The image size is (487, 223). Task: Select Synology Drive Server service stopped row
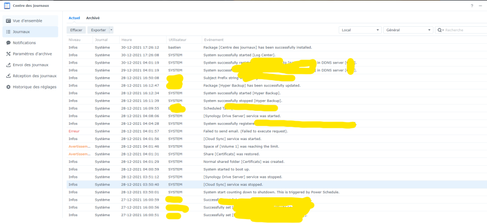pos(277,177)
